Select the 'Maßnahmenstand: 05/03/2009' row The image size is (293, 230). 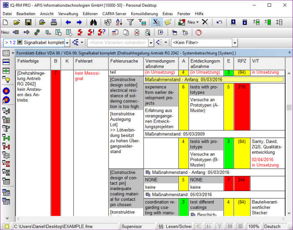point(214,134)
